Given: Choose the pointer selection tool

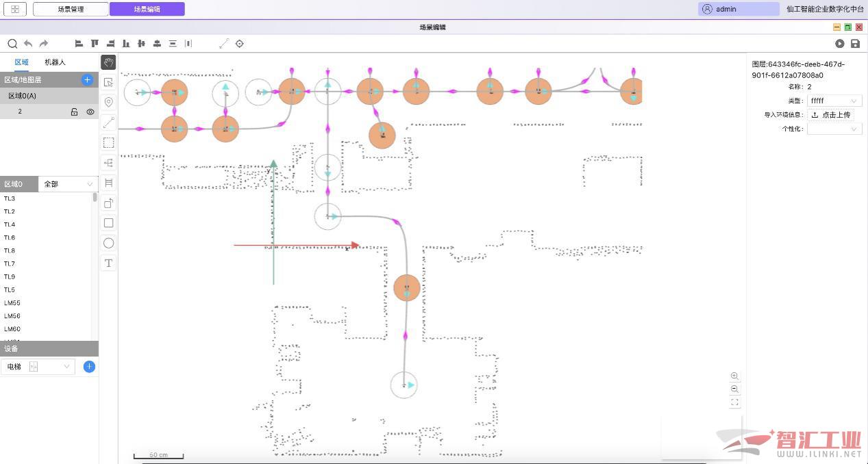Looking at the screenshot, I should coord(108,82).
